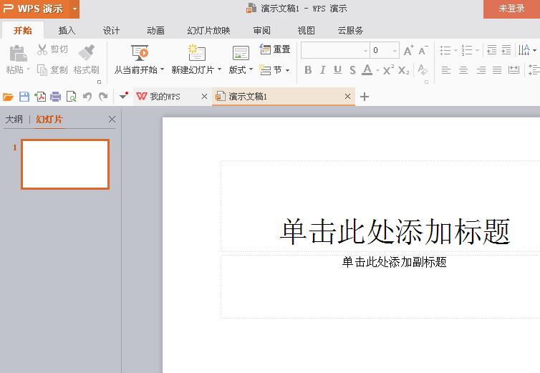Viewport: 540px width, 373px height.
Task: Start slideshow from current slide icon
Action: click(x=140, y=53)
